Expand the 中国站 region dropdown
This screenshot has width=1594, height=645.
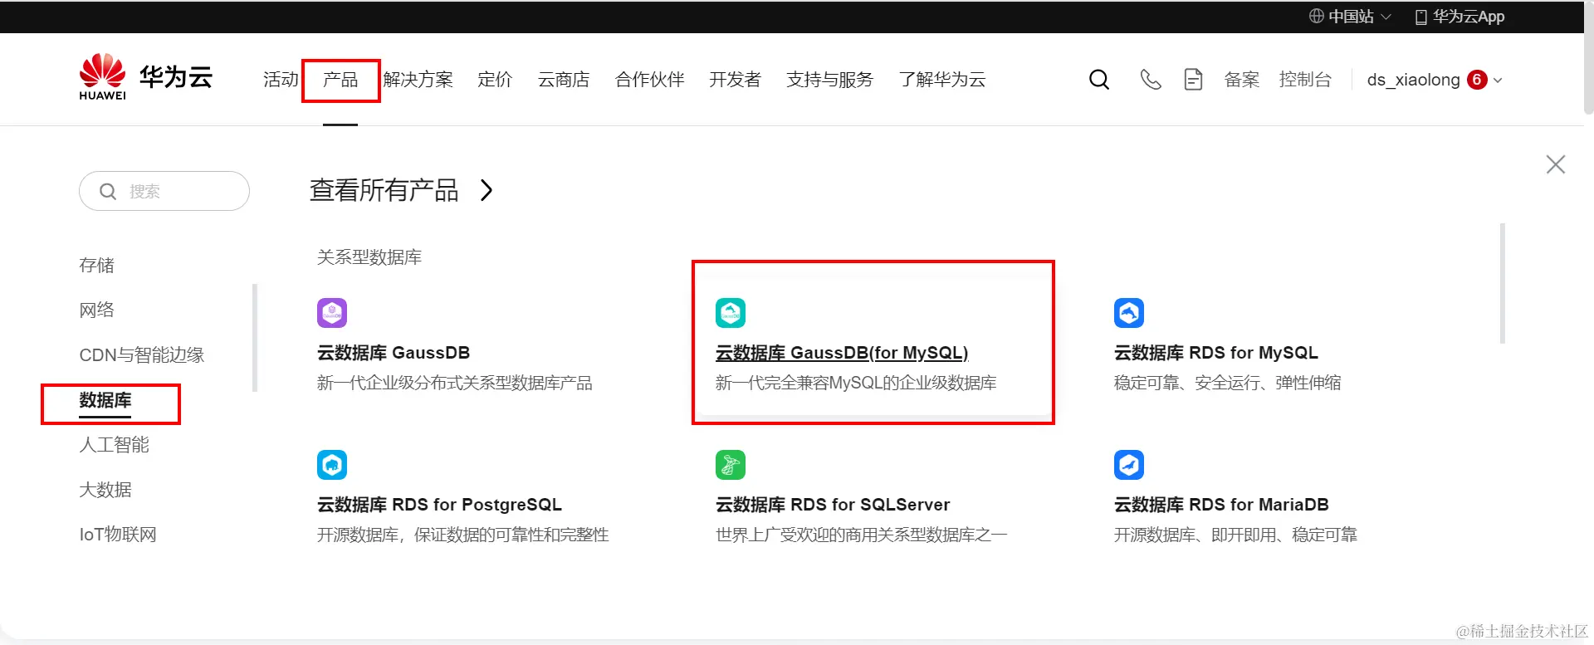coord(1386,17)
